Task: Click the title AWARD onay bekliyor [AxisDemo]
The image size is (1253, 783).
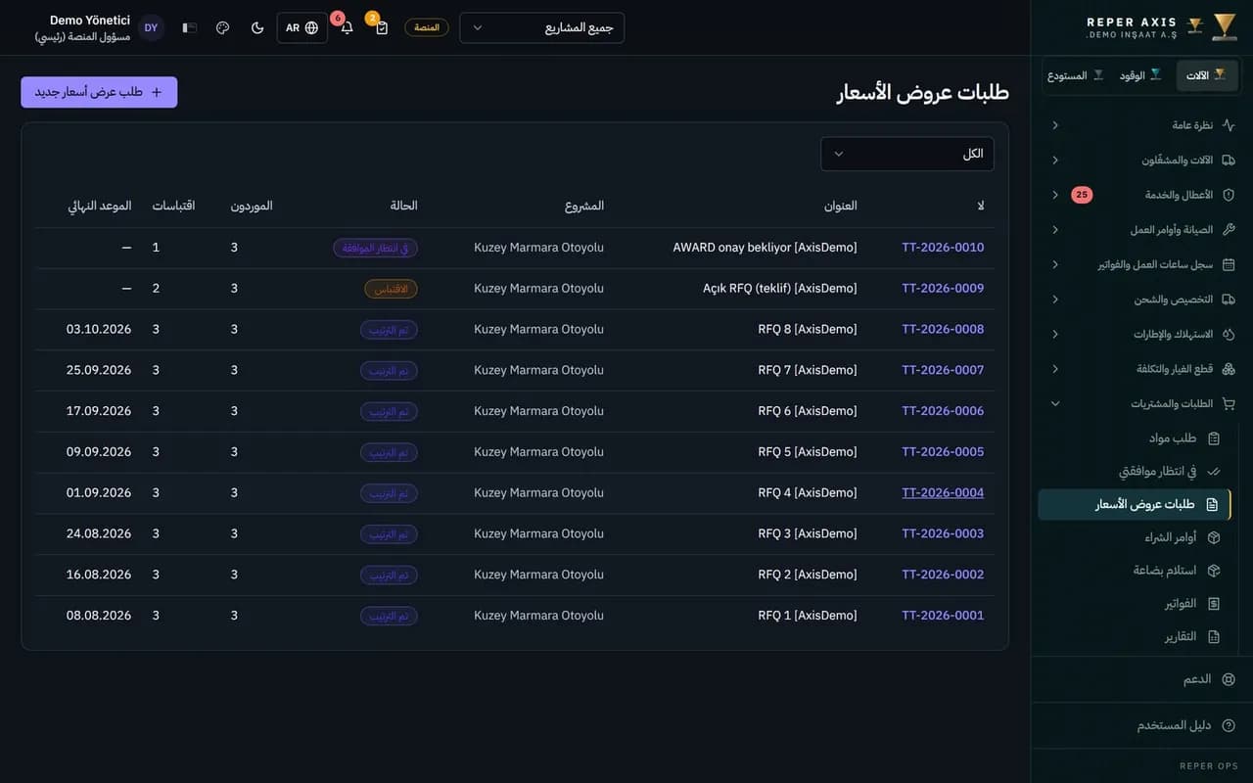Action: click(766, 248)
